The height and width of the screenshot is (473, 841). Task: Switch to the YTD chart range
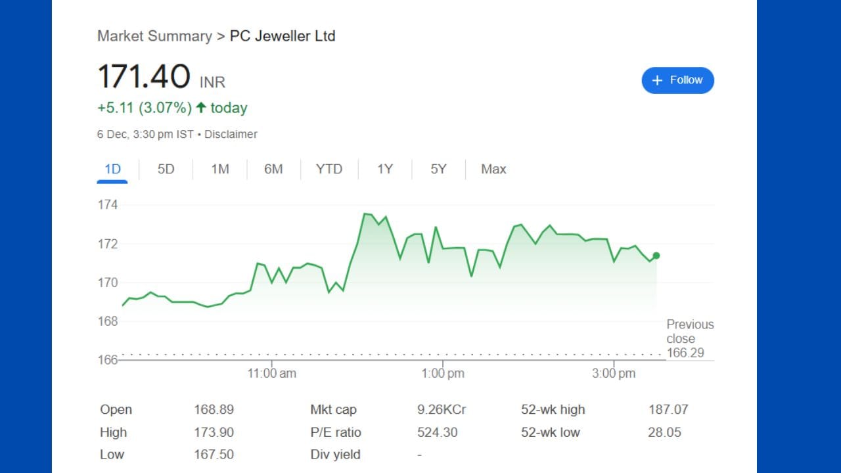tap(329, 169)
